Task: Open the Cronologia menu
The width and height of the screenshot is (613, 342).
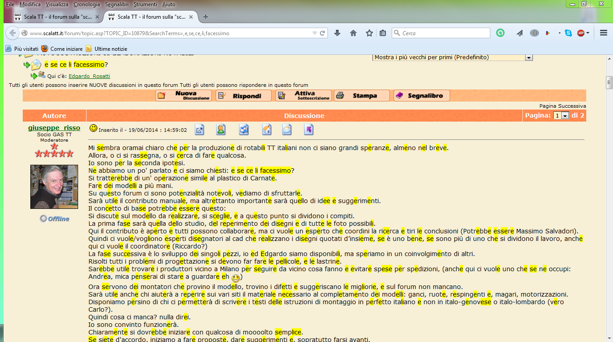Action: point(87,4)
